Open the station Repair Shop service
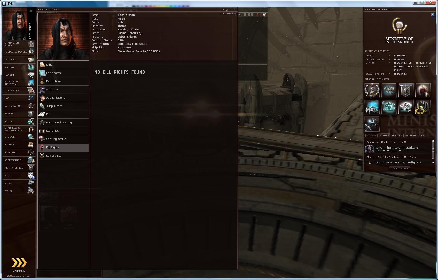438x280 pixels. click(372, 124)
